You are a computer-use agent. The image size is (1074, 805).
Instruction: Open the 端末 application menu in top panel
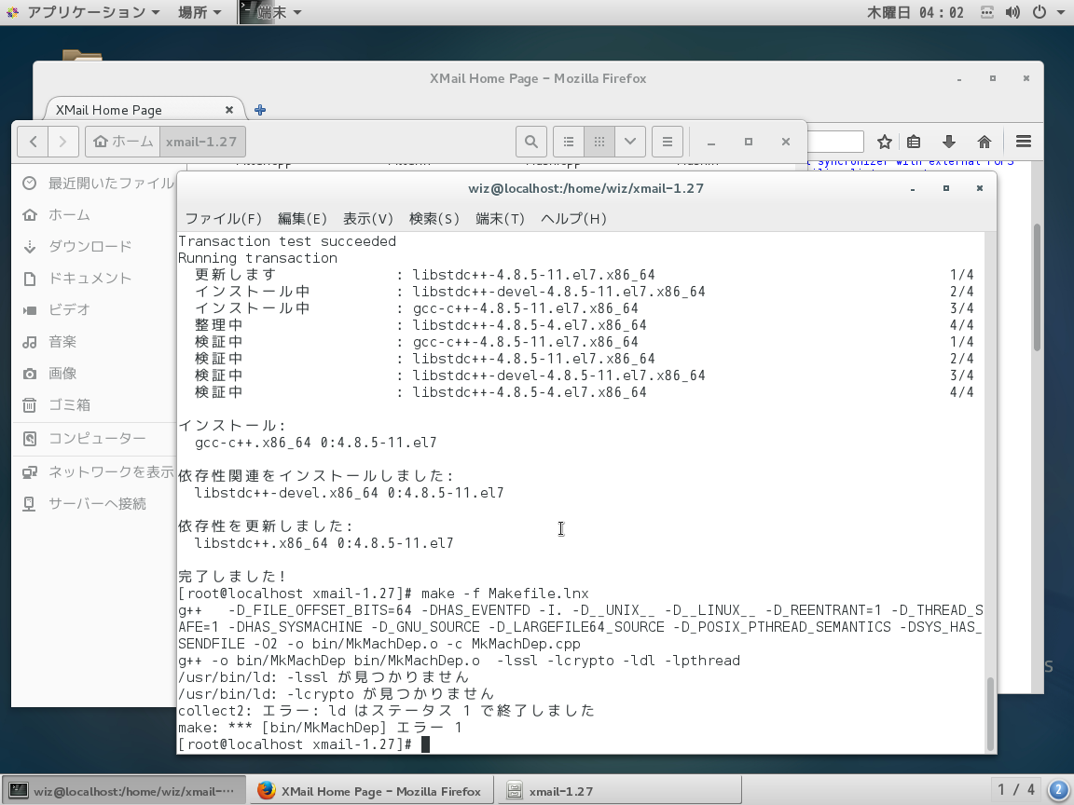tap(271, 12)
